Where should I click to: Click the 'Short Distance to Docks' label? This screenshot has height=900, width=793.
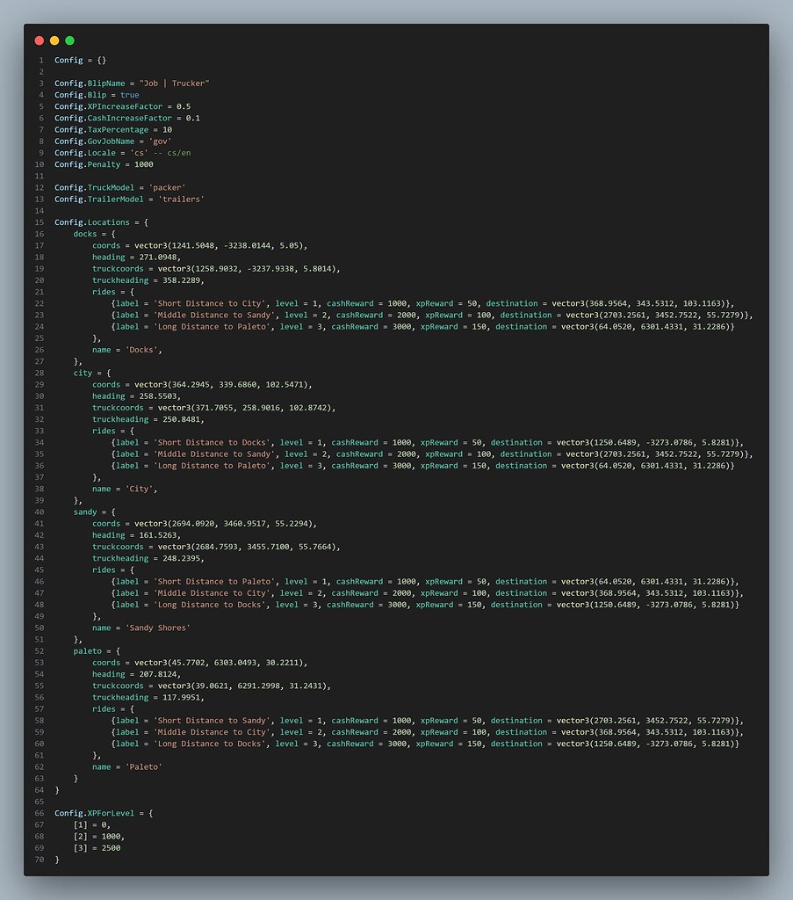213,442
